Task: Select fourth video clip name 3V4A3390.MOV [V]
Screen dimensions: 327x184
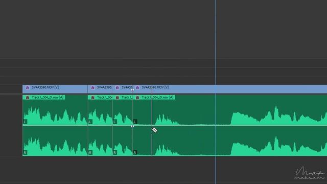Action: 155,87
